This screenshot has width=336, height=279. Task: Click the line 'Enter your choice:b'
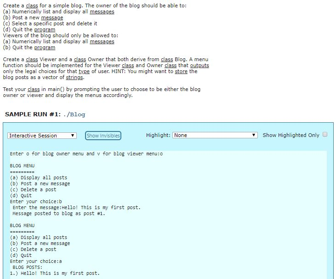tap(36, 202)
